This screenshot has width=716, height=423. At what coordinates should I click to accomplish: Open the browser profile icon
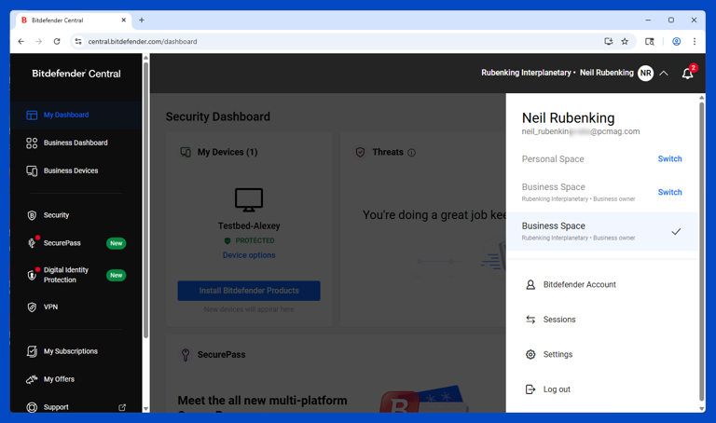pyautogui.click(x=676, y=42)
